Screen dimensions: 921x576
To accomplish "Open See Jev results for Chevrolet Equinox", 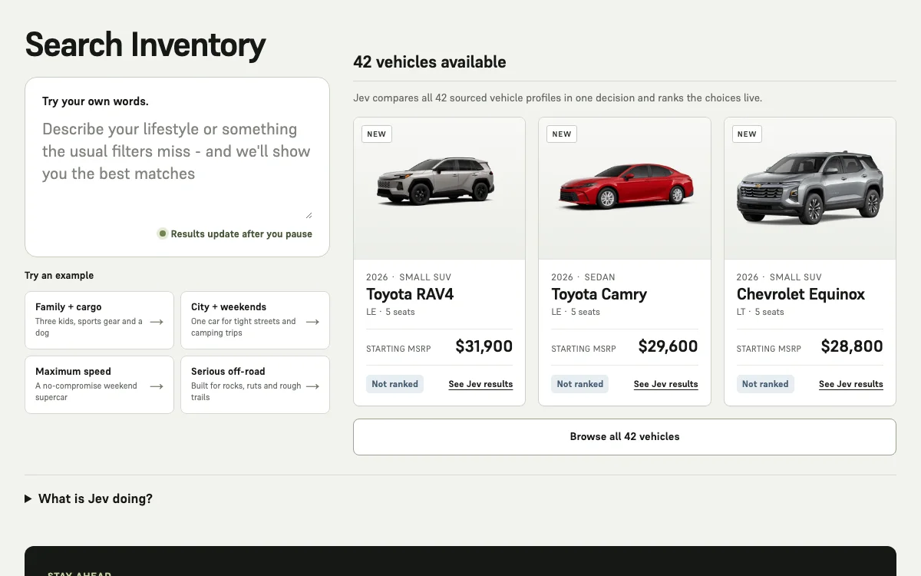I will 851,384.
